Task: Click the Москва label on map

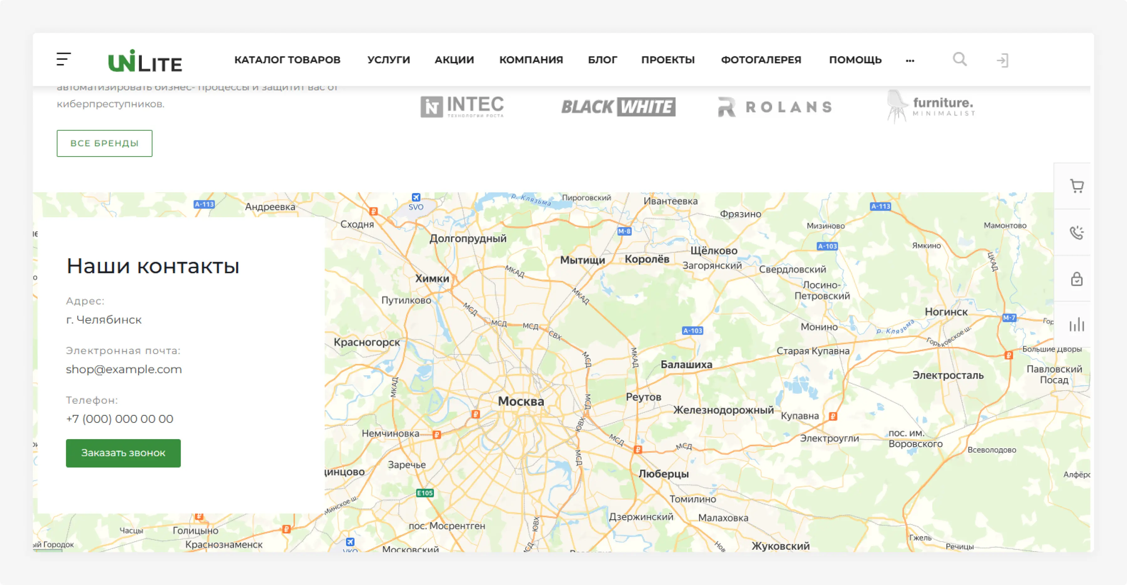Action: [521, 401]
